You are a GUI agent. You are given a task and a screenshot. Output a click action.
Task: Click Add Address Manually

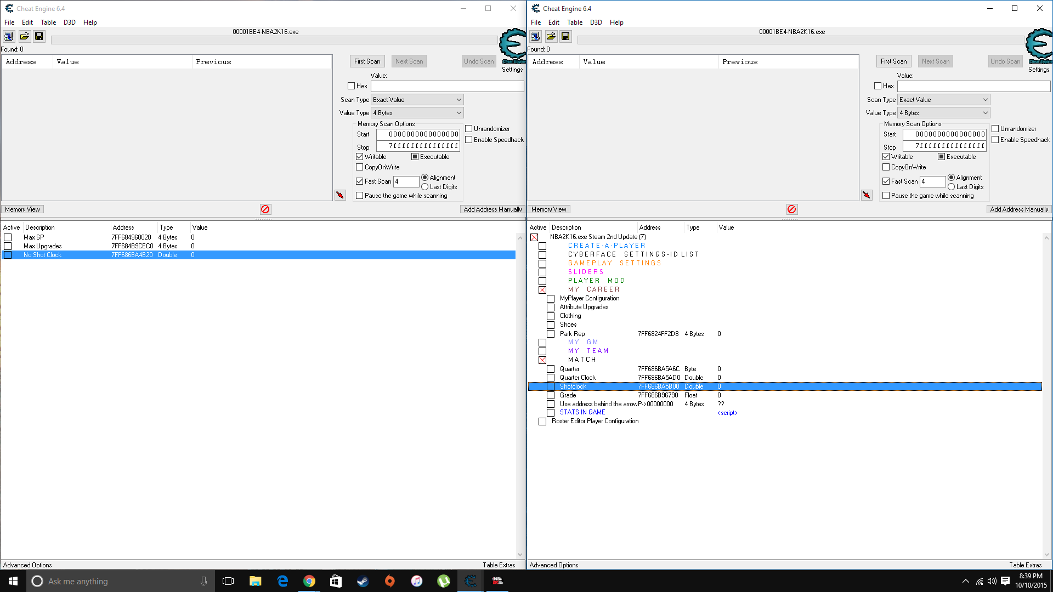click(x=492, y=209)
